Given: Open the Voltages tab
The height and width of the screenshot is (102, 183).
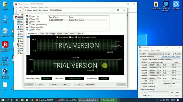Looking at the screenshot, I should click(52, 34).
